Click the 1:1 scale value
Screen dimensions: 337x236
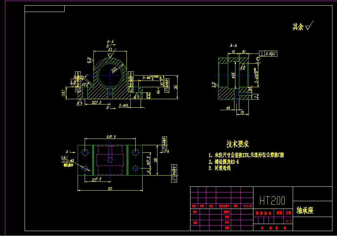pos(289,221)
